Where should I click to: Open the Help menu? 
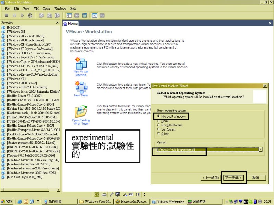tap(73, 9)
